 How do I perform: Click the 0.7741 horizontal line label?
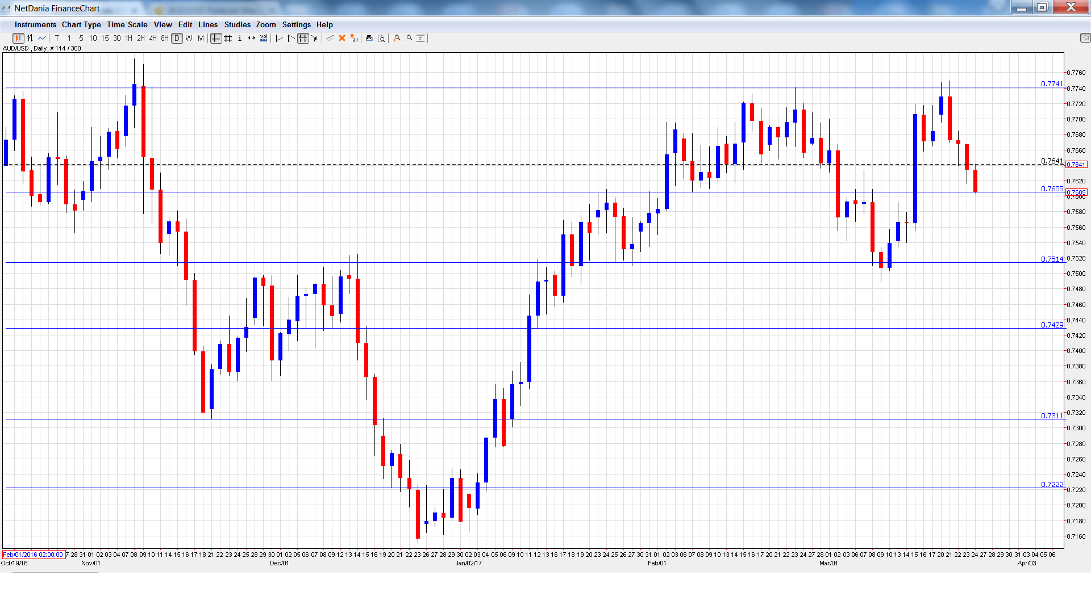pos(1052,83)
